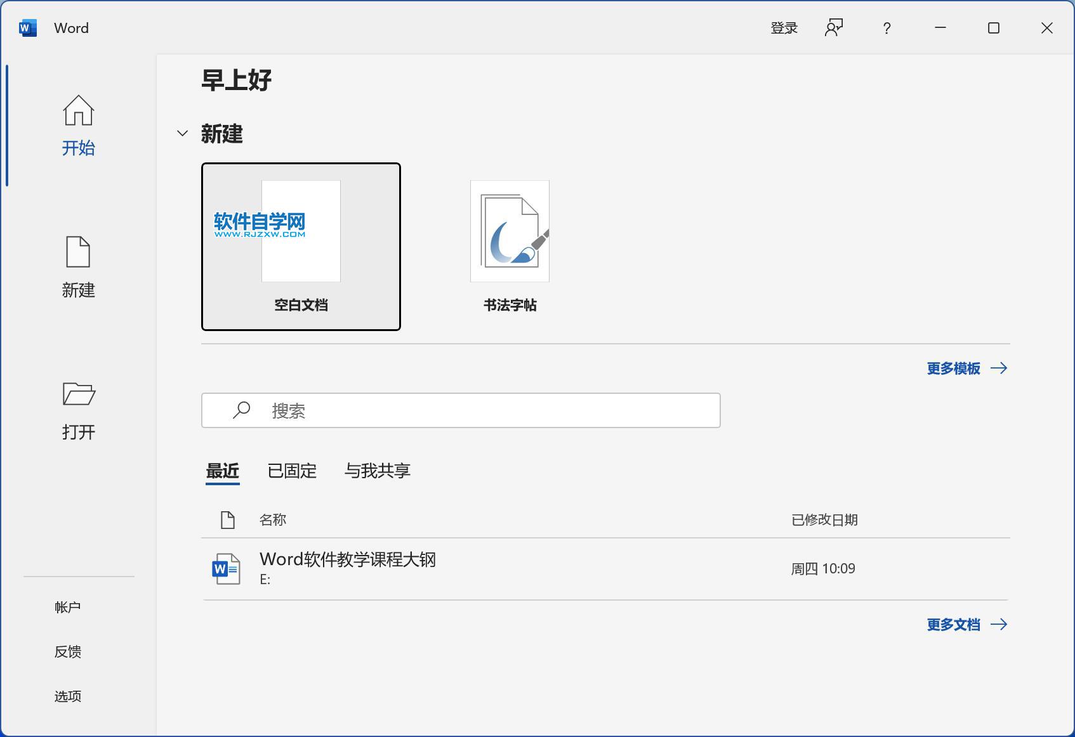Open 选项 from the sidebar

68,696
